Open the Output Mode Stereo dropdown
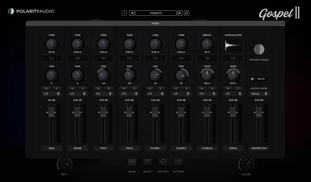Screen dimensions: 311x182 pyautogui.click(x=259, y=94)
